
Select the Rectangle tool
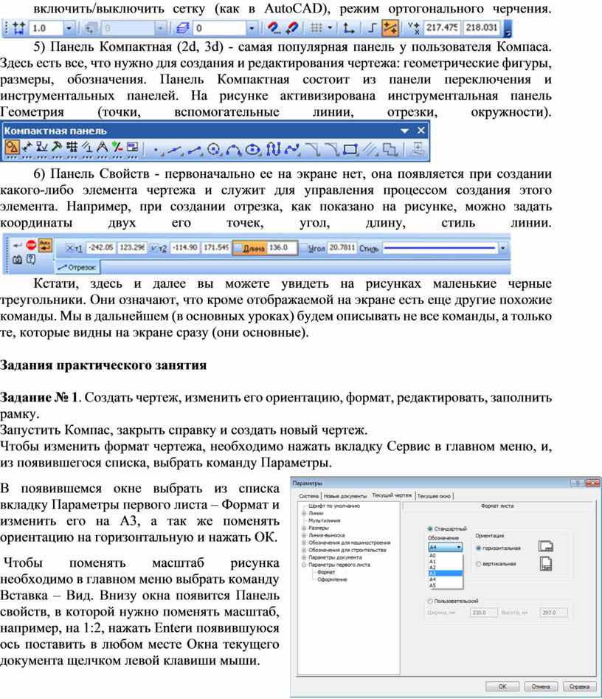pos(350,150)
